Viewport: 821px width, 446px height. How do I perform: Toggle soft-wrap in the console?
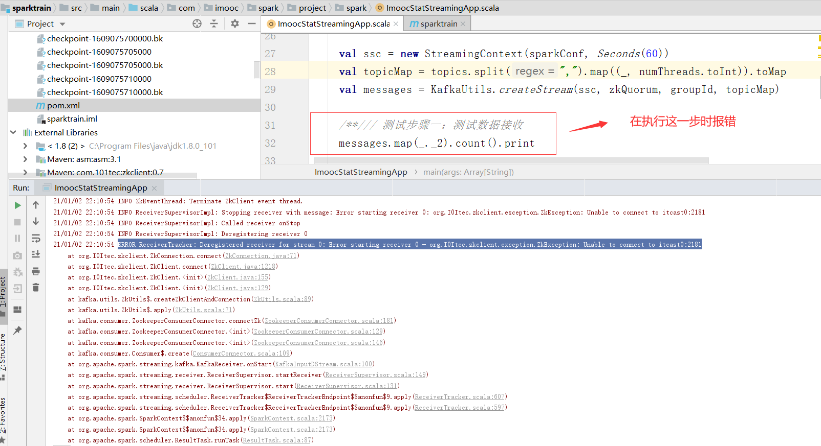pos(36,238)
